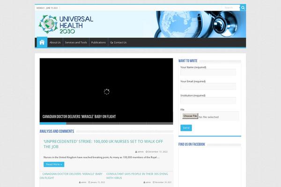Open the Publications menu item

click(98, 43)
